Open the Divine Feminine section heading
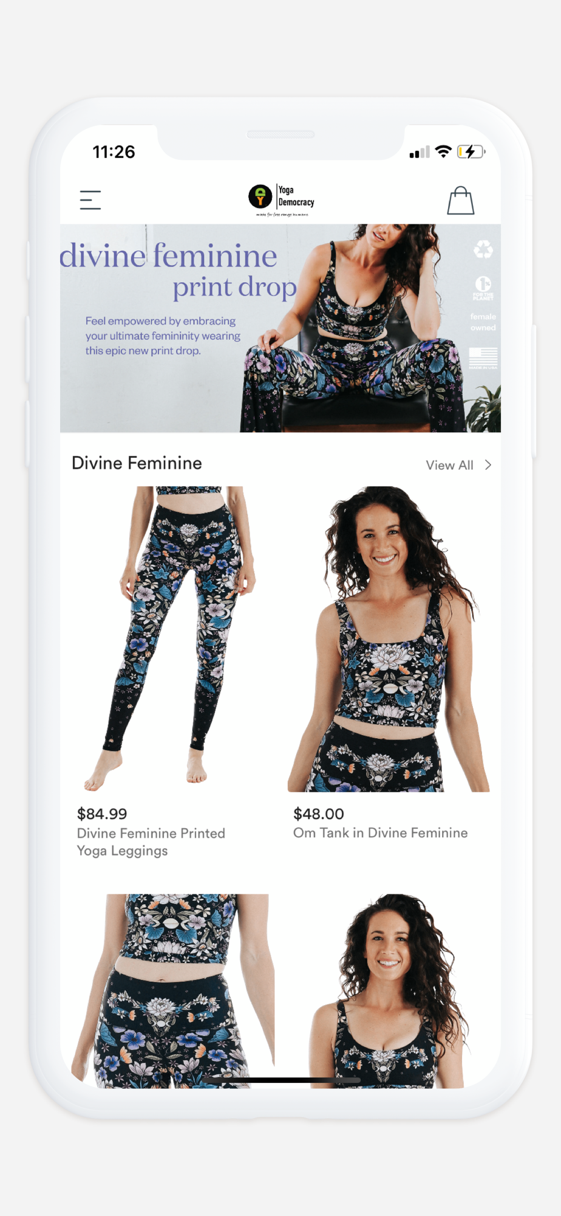The height and width of the screenshot is (1216, 561). click(137, 463)
